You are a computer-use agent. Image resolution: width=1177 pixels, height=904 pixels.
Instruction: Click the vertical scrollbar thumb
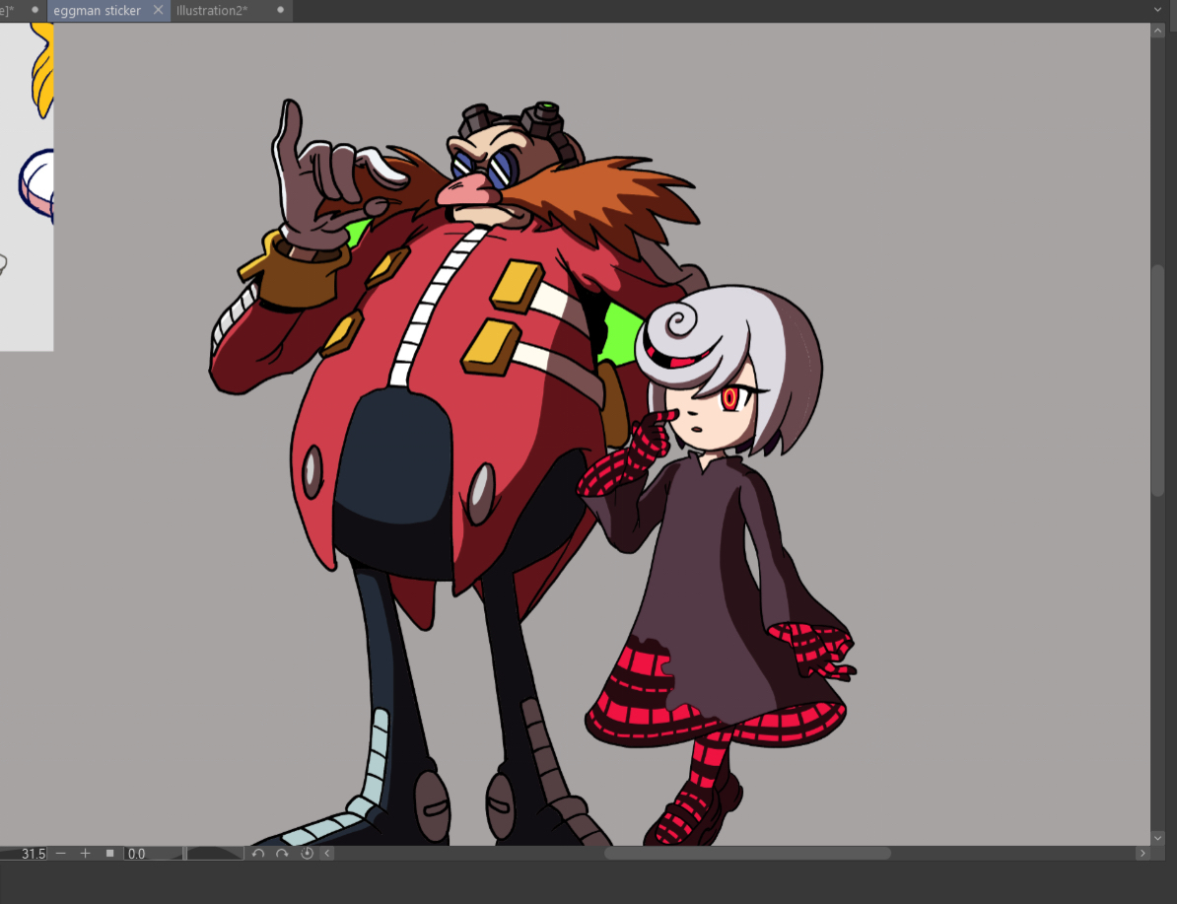pyautogui.click(x=1158, y=380)
